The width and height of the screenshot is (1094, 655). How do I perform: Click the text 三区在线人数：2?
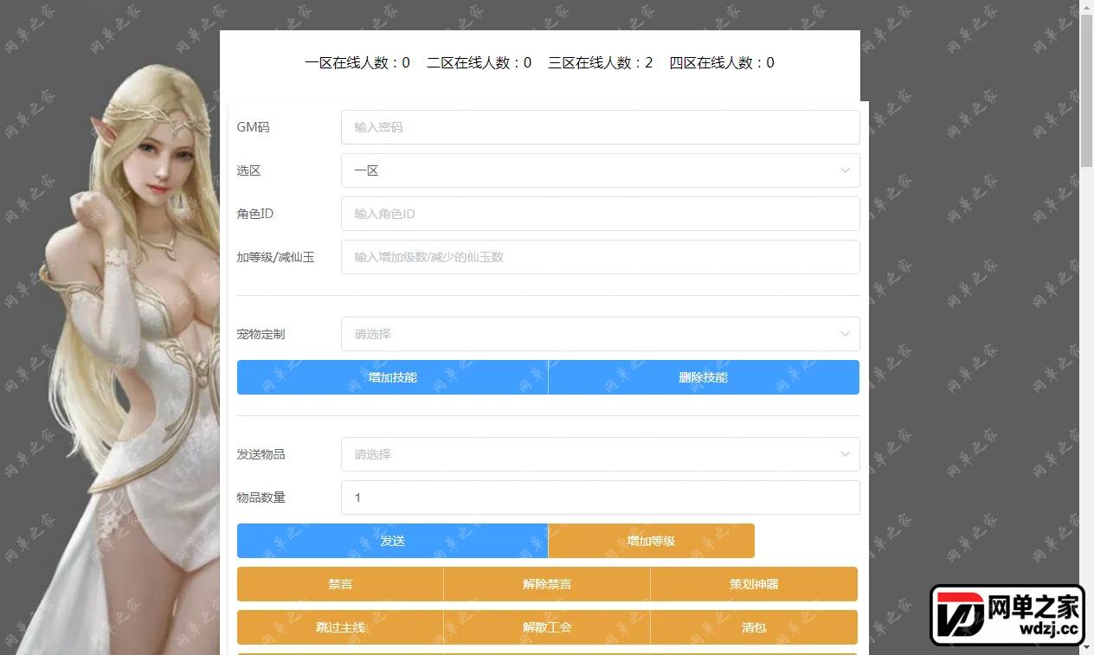[601, 63]
